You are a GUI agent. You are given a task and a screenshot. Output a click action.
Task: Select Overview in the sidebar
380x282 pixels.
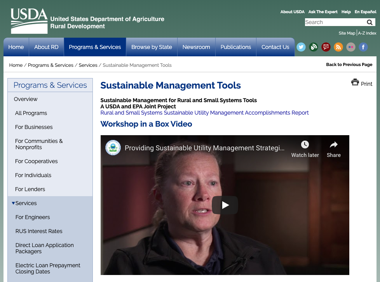tap(26, 99)
